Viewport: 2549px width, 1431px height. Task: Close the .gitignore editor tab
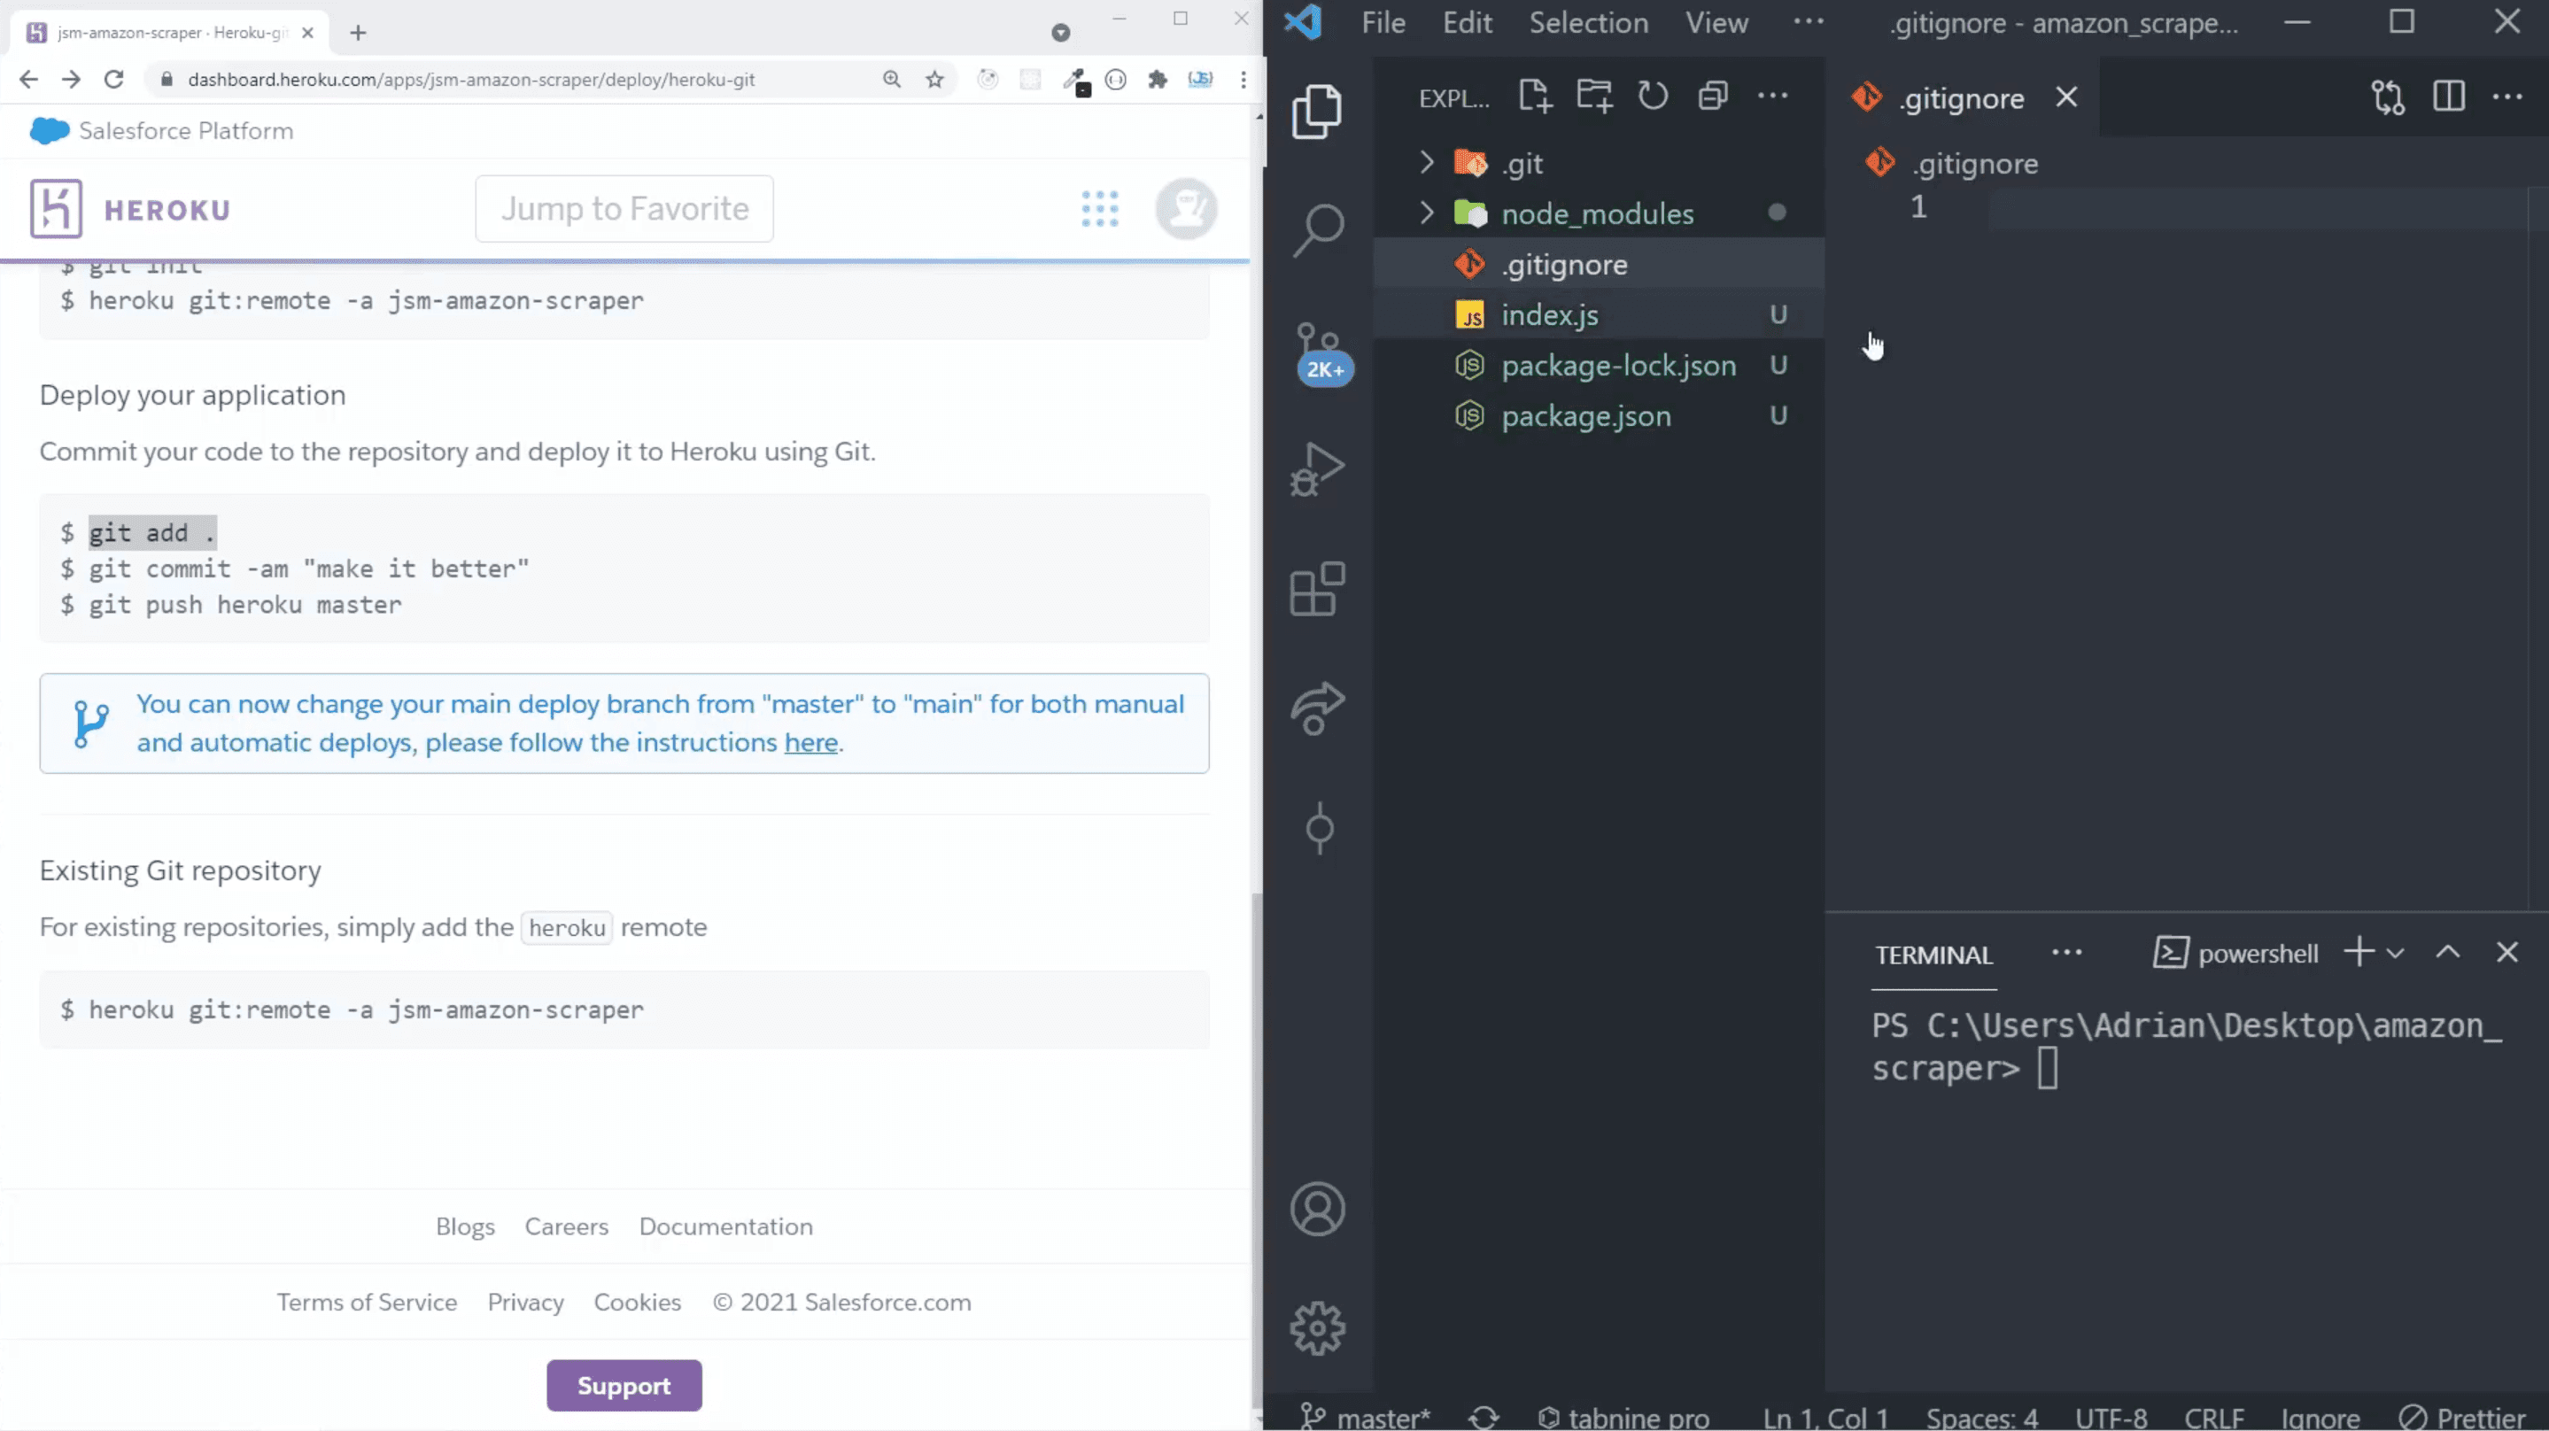(2066, 97)
